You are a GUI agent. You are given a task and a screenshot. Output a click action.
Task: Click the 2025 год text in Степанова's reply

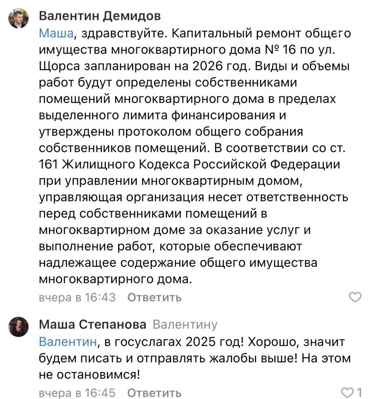click(215, 342)
